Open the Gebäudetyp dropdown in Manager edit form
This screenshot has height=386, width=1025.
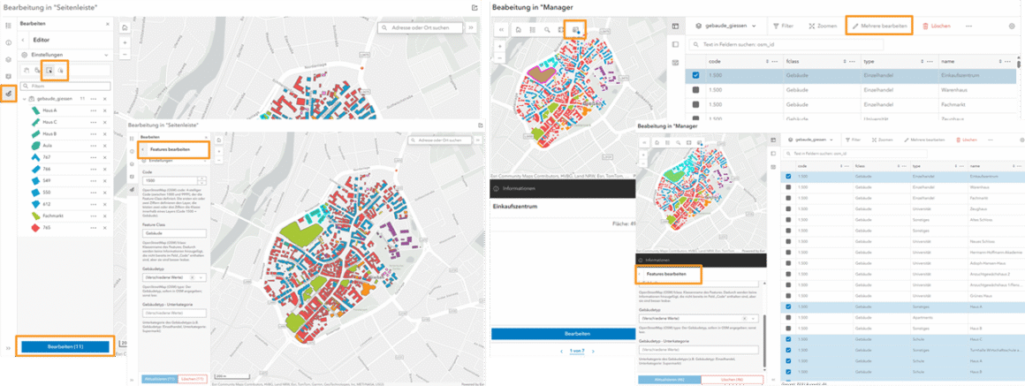[754, 318]
